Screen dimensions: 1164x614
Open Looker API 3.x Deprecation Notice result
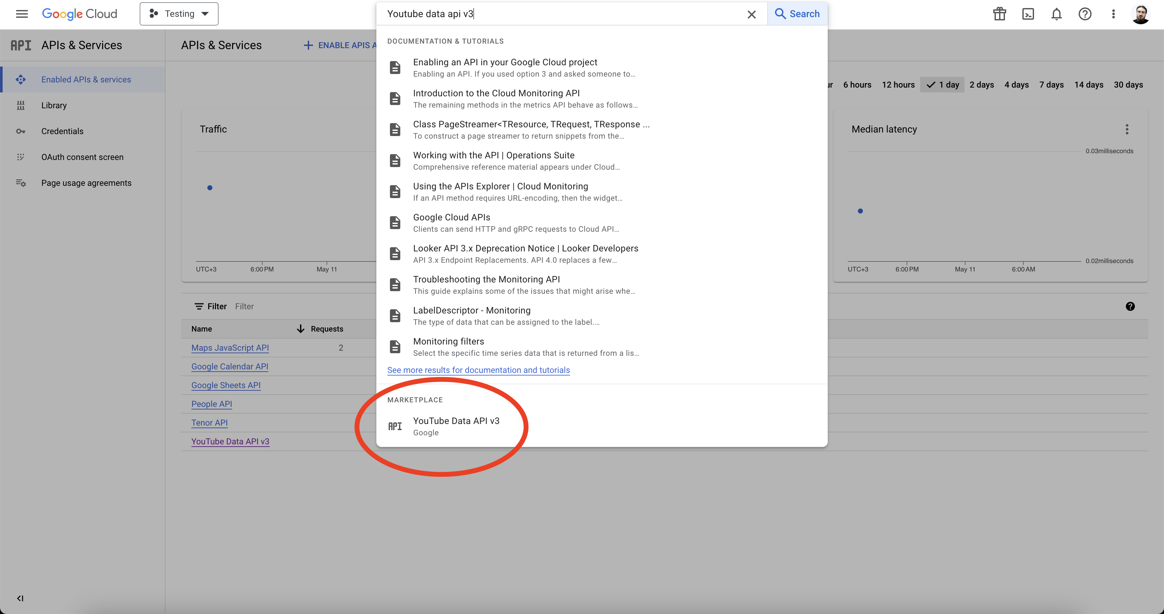tap(602, 254)
